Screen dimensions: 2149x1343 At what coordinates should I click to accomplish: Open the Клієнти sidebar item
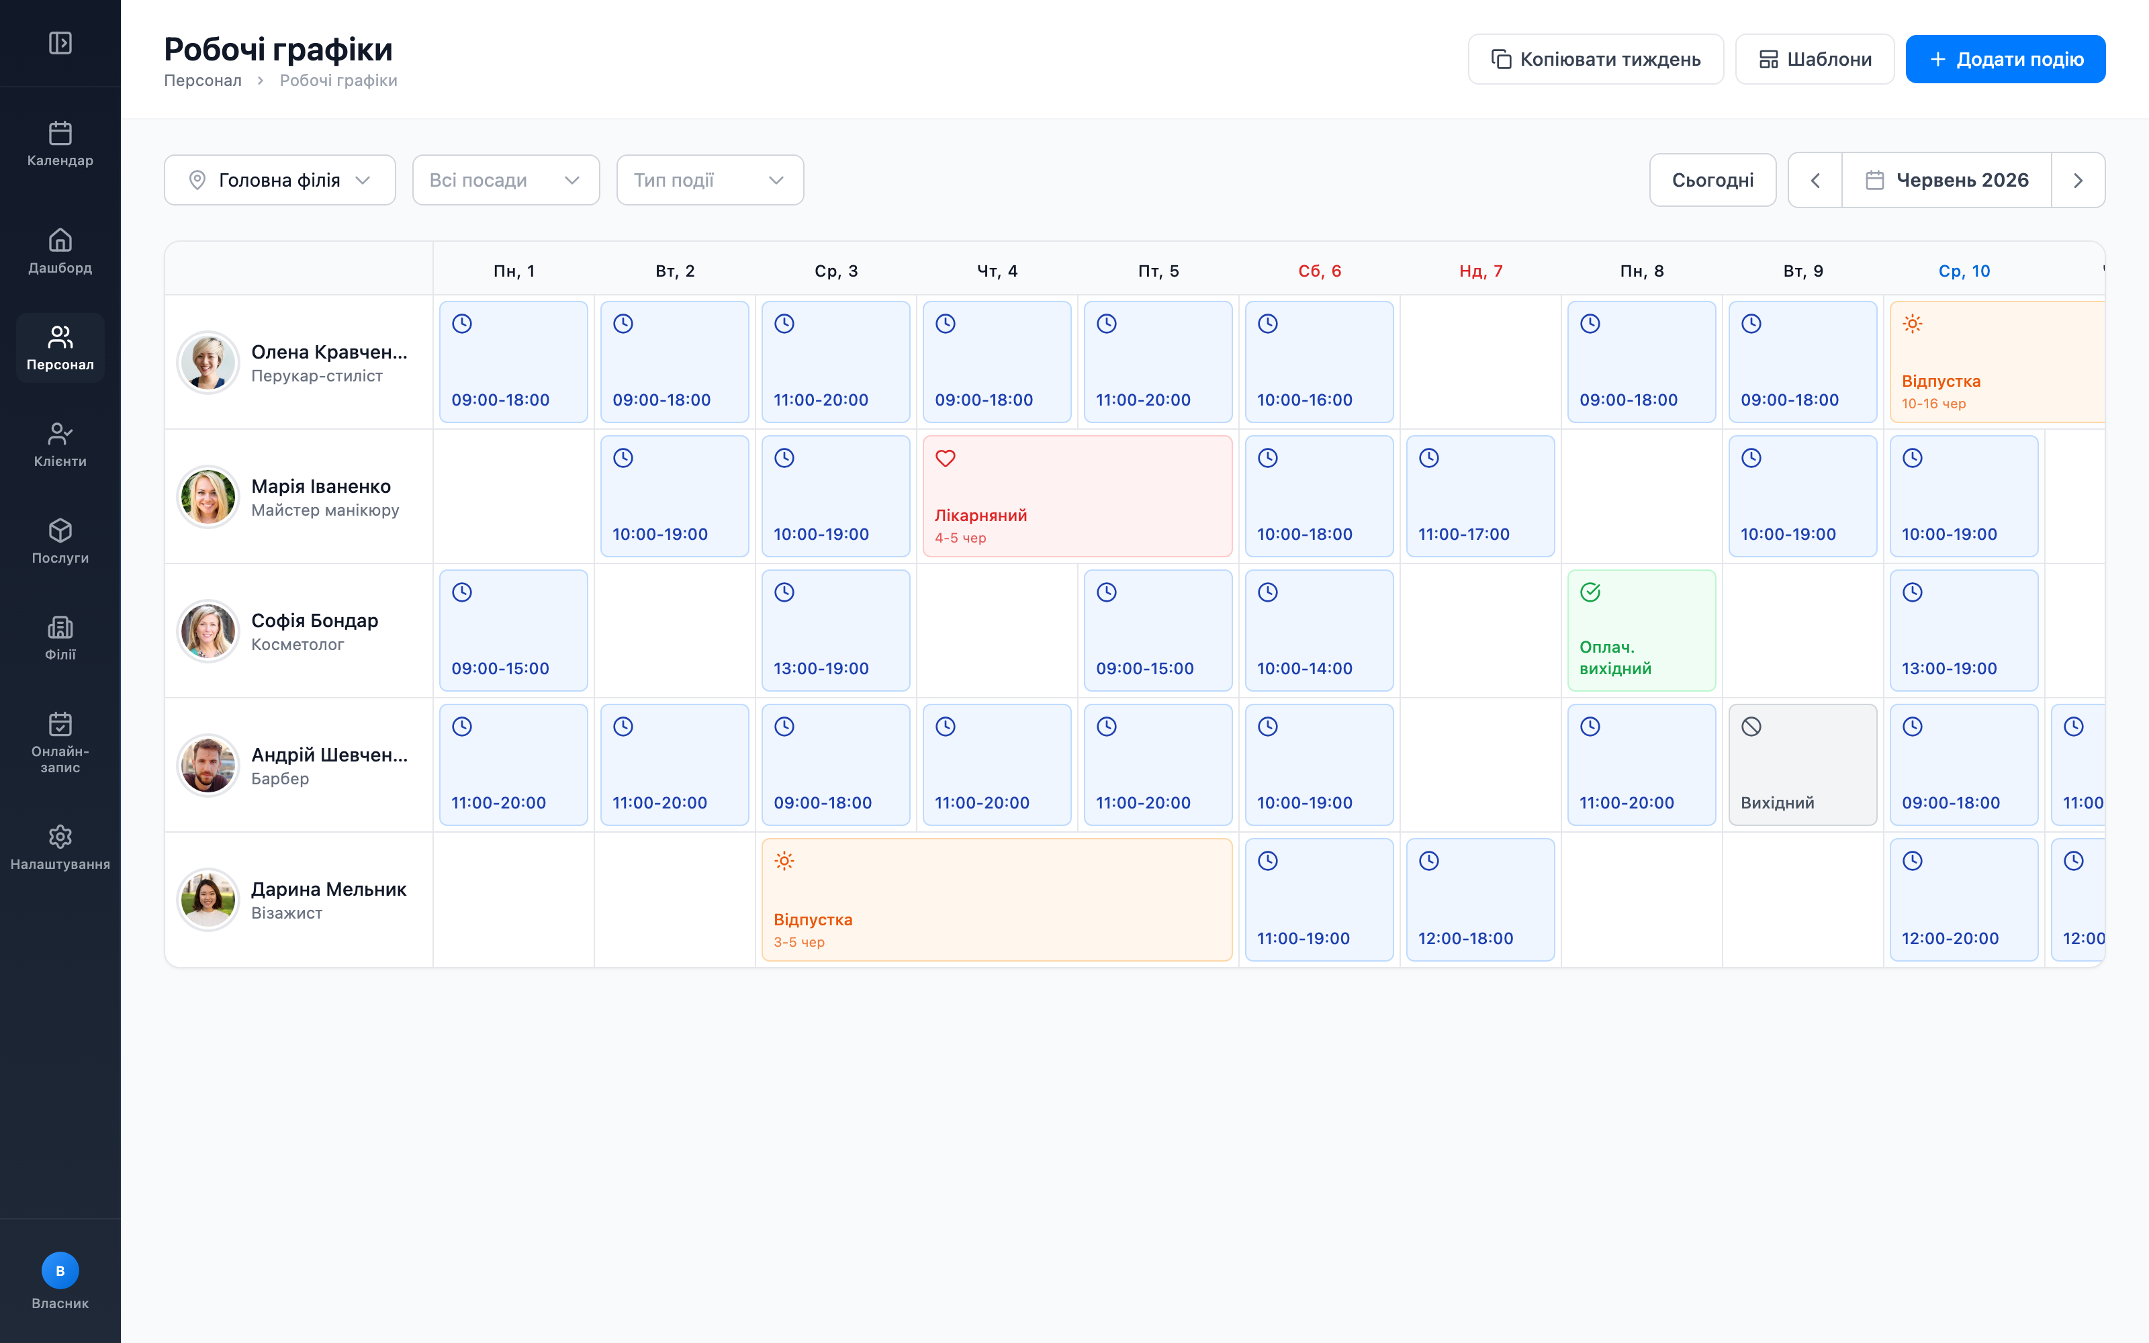[60, 445]
